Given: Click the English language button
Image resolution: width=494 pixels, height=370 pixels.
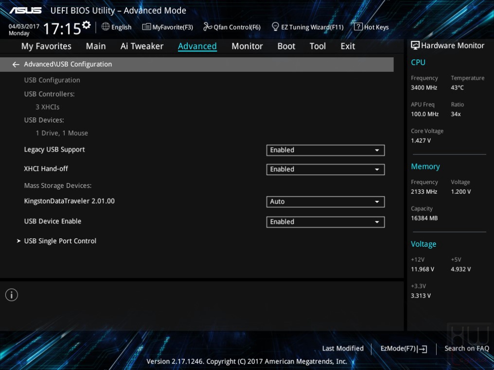Looking at the screenshot, I should click(117, 27).
